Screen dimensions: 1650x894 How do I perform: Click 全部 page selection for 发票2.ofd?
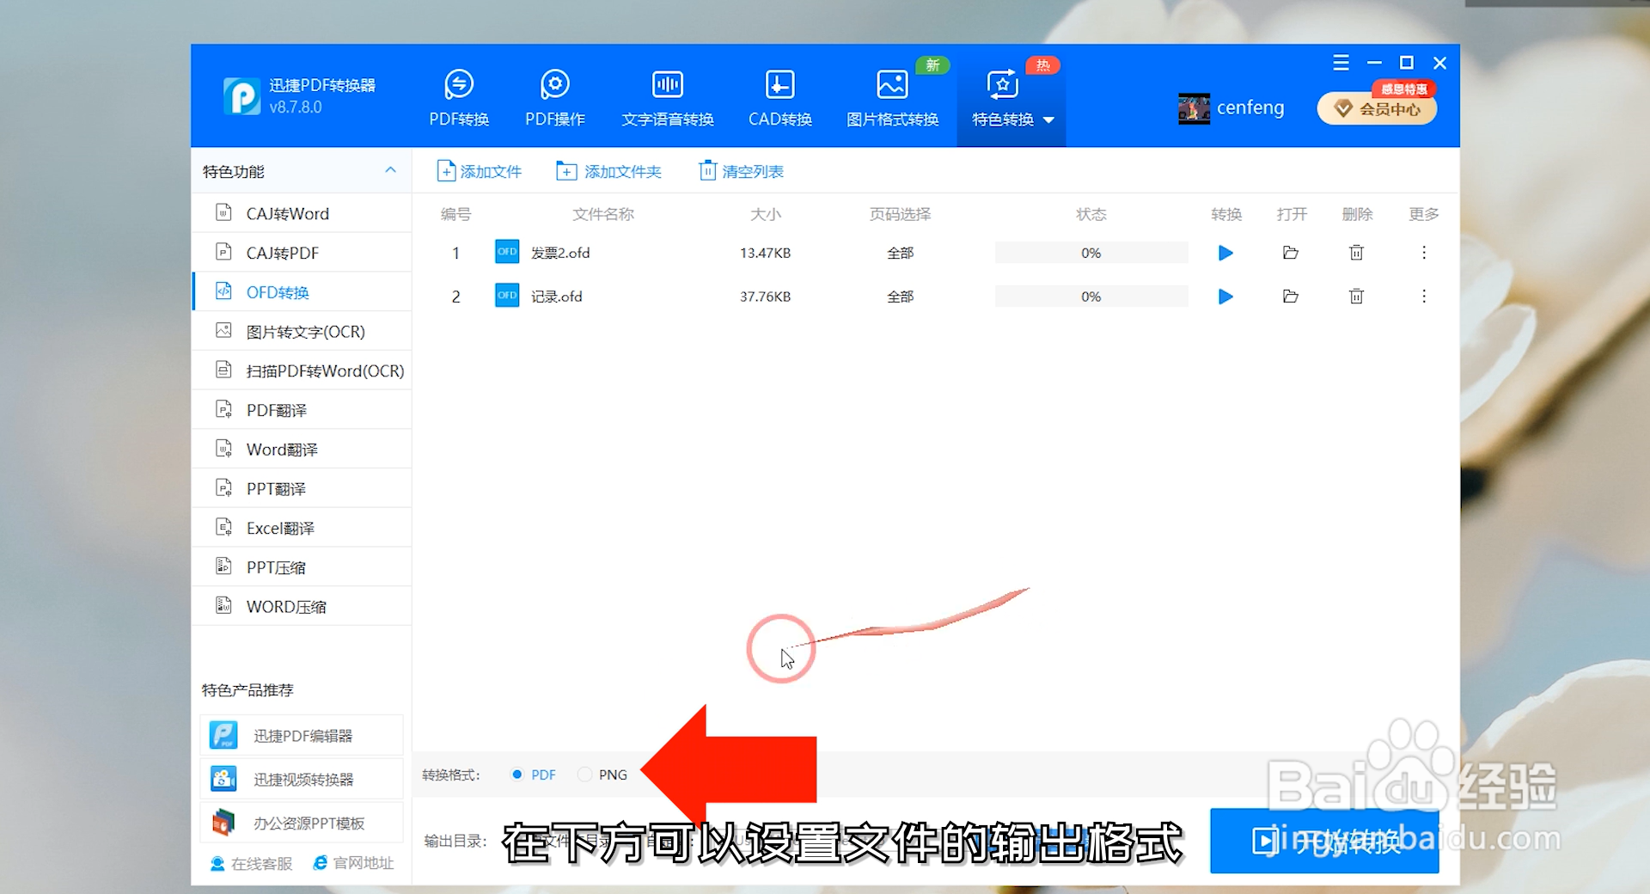tap(900, 253)
